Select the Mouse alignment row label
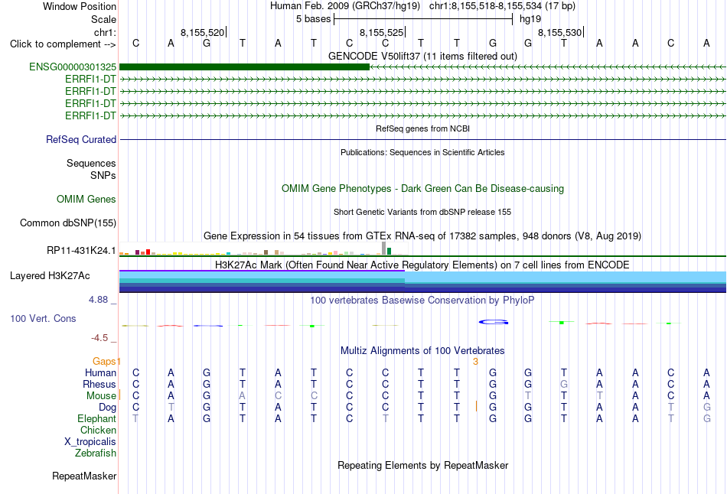This screenshot has height=494, width=727. (101, 396)
